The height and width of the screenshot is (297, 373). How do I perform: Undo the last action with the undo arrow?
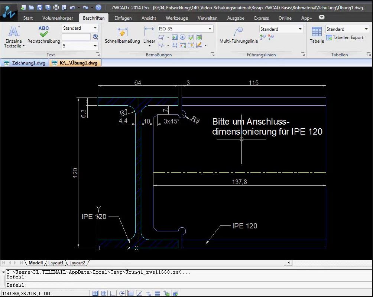click(x=72, y=7)
